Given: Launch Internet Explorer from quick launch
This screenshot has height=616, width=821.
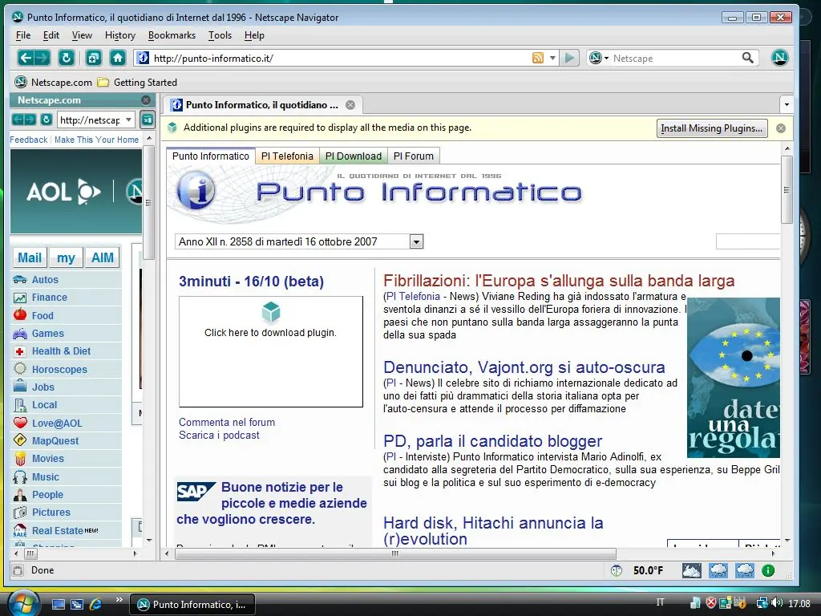Looking at the screenshot, I should click(x=96, y=604).
